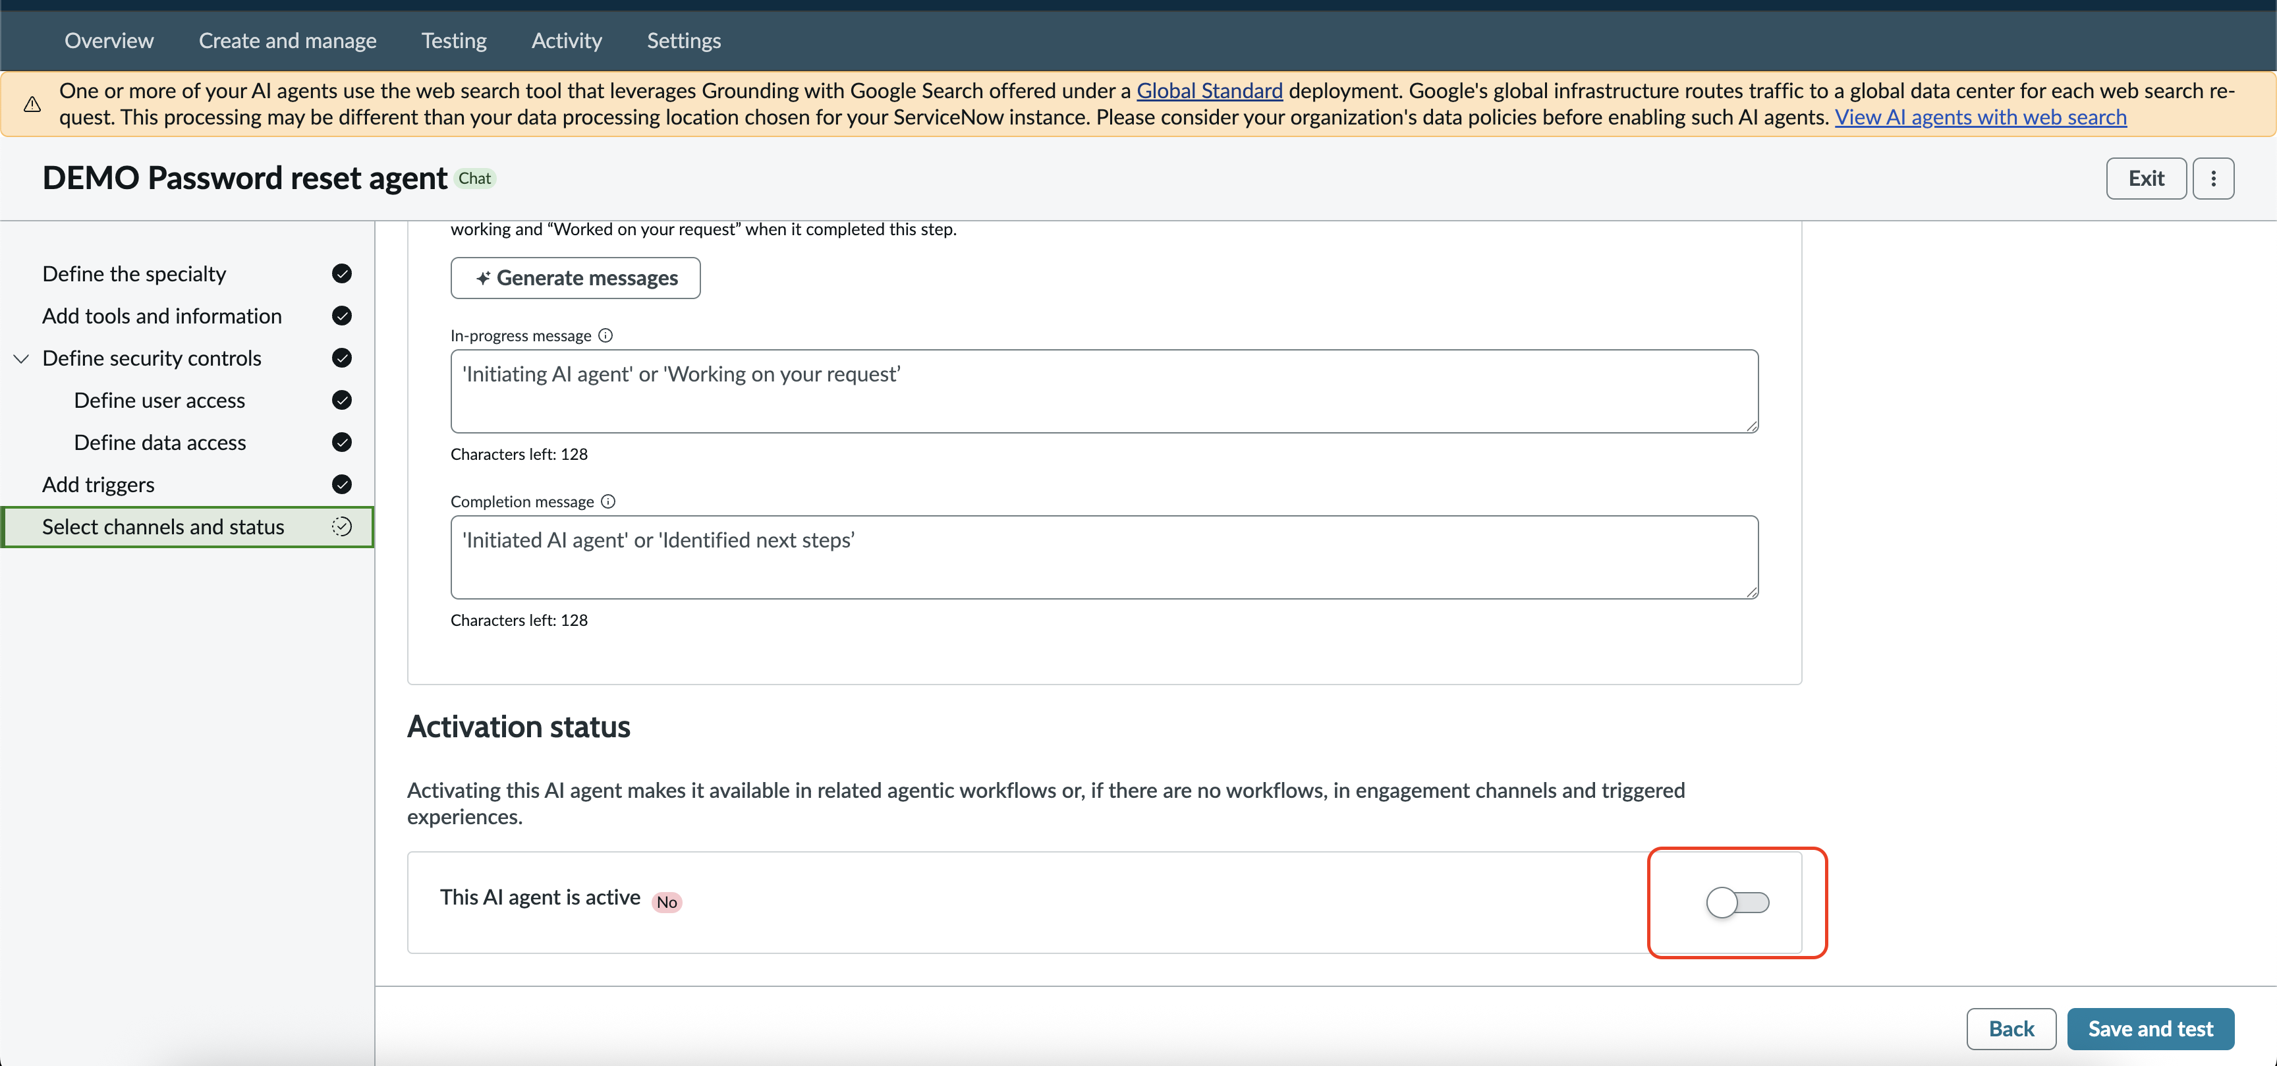The height and width of the screenshot is (1066, 2277).
Task: Click Generate messages button
Action: [x=575, y=277]
